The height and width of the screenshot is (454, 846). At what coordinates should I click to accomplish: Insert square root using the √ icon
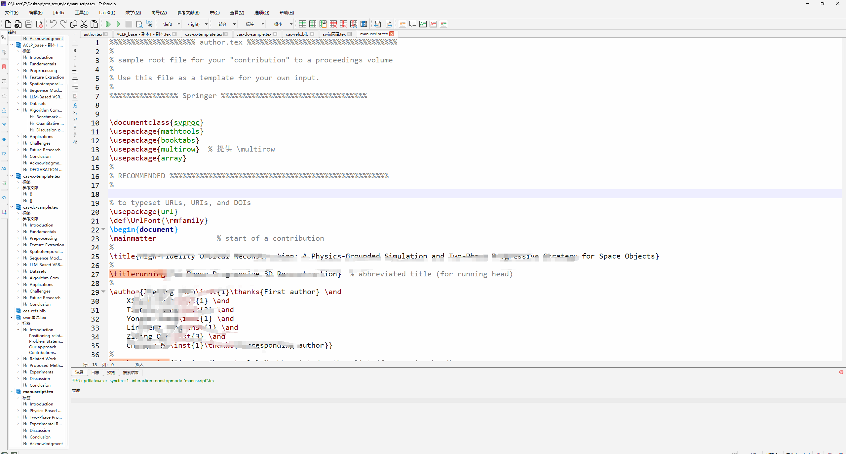(75, 142)
